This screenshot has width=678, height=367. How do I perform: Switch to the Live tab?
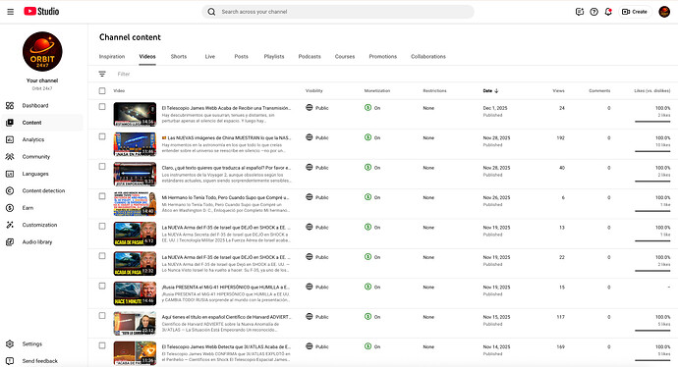coord(210,57)
